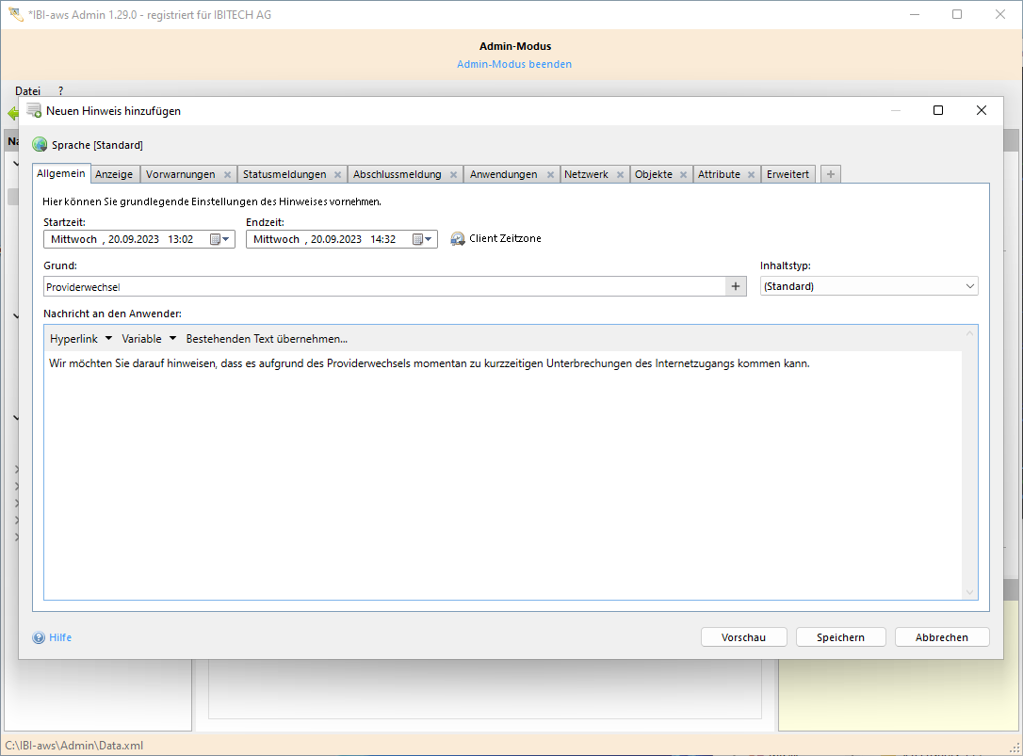
Task: Switch to the Erweitert tab
Action: [788, 174]
